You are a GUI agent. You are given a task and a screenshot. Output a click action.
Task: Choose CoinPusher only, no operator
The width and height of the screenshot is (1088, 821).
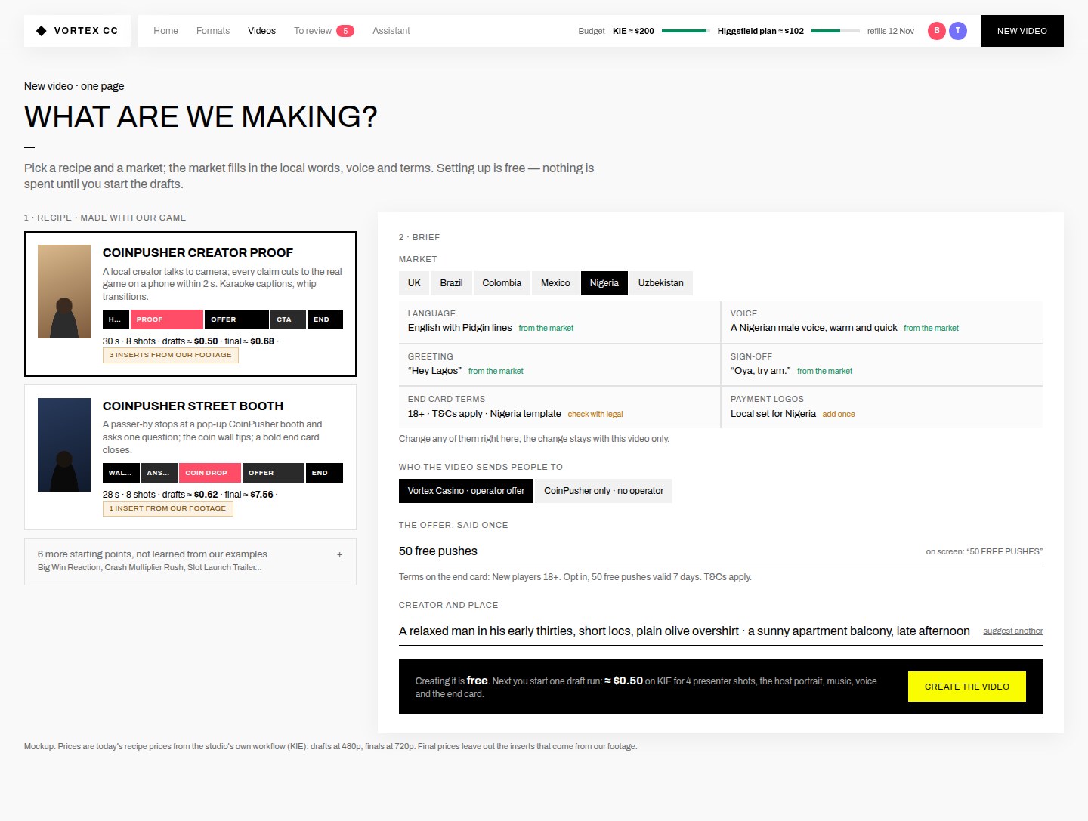click(604, 491)
